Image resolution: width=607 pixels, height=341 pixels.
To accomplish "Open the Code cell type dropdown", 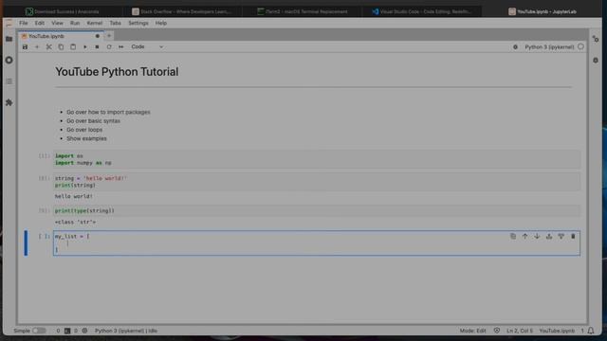I will tap(147, 46).
